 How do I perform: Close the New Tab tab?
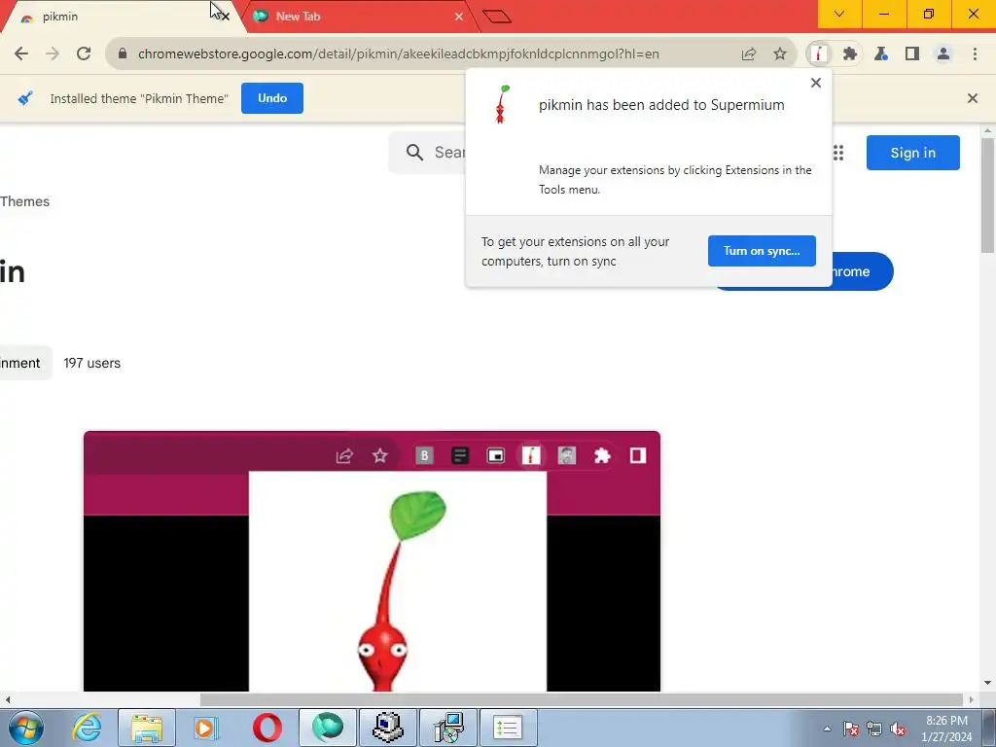(459, 18)
